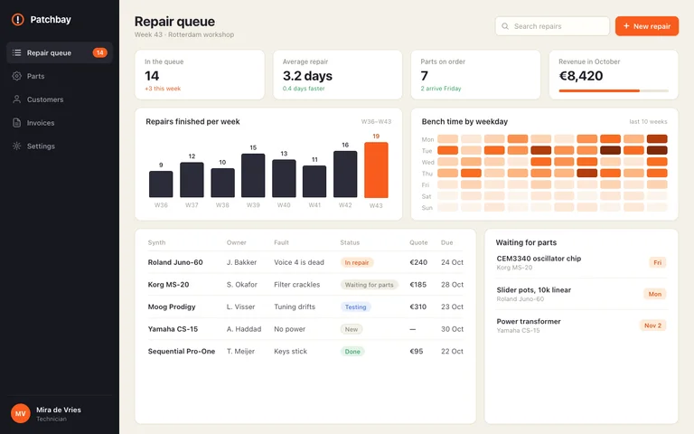The height and width of the screenshot is (434, 694).
Task: Open the Parts section
Action: 60,76
